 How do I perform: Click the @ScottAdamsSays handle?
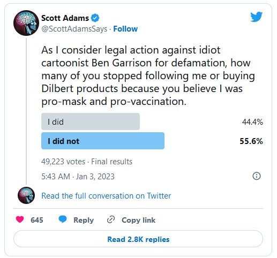tap(74, 29)
